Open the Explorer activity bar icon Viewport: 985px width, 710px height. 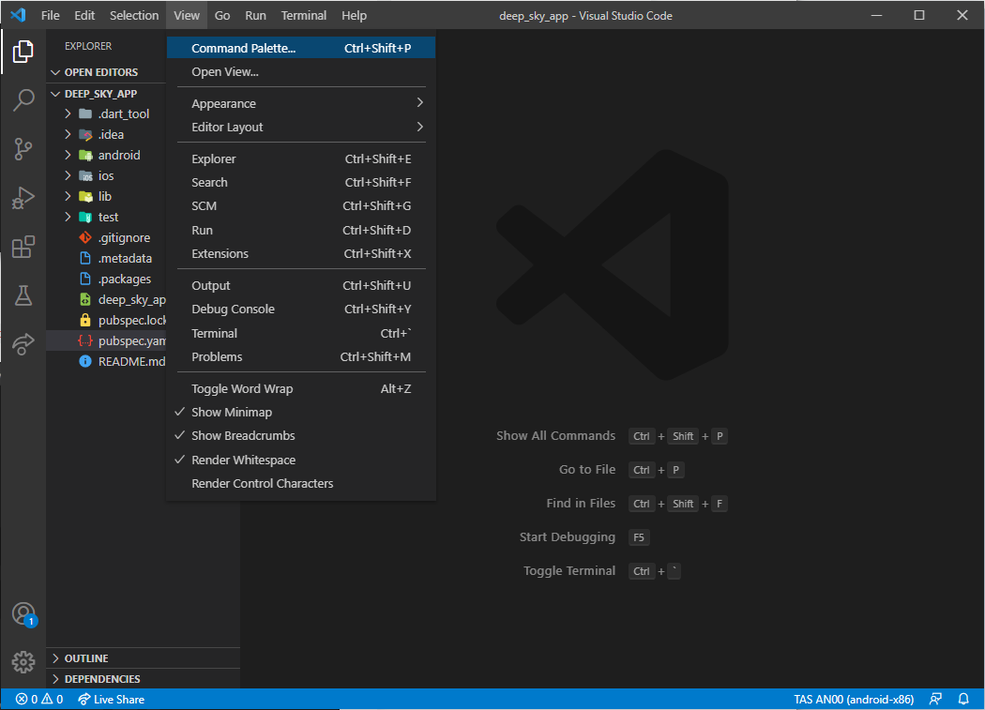tap(23, 52)
